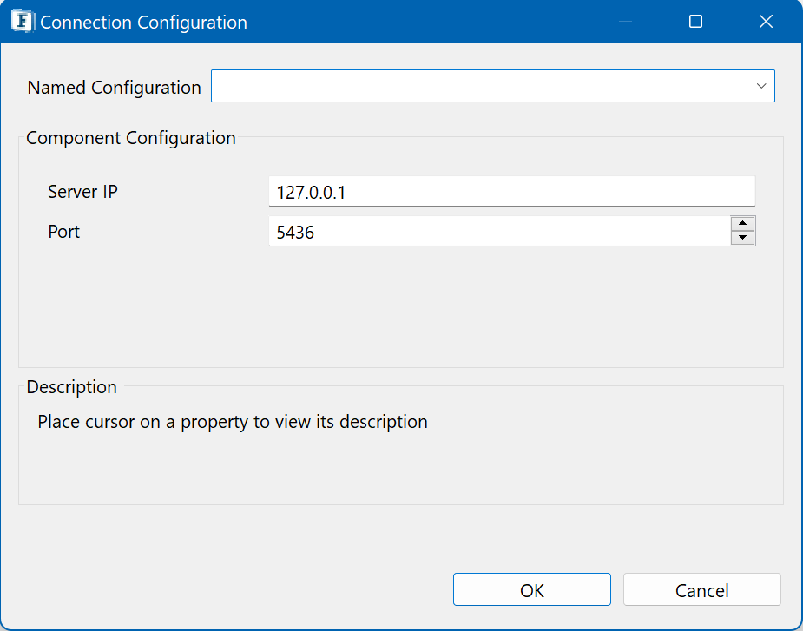The height and width of the screenshot is (631, 803).
Task: Click the Port field showing 5436
Action: (x=499, y=232)
